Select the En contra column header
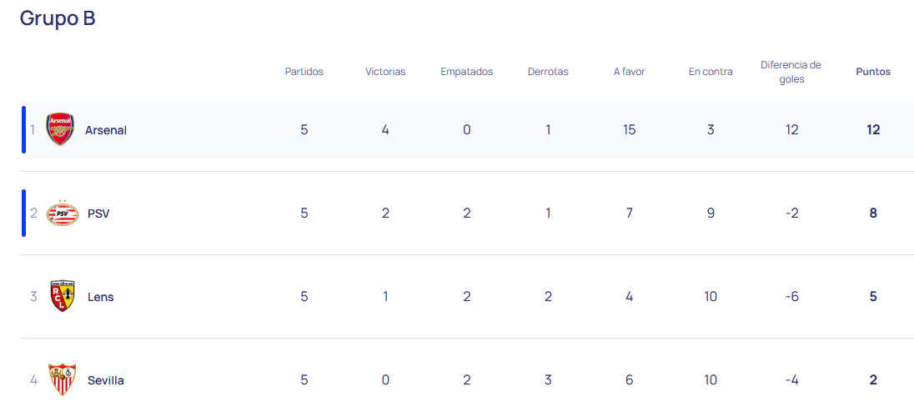Image resolution: width=914 pixels, height=407 pixels. tap(711, 72)
